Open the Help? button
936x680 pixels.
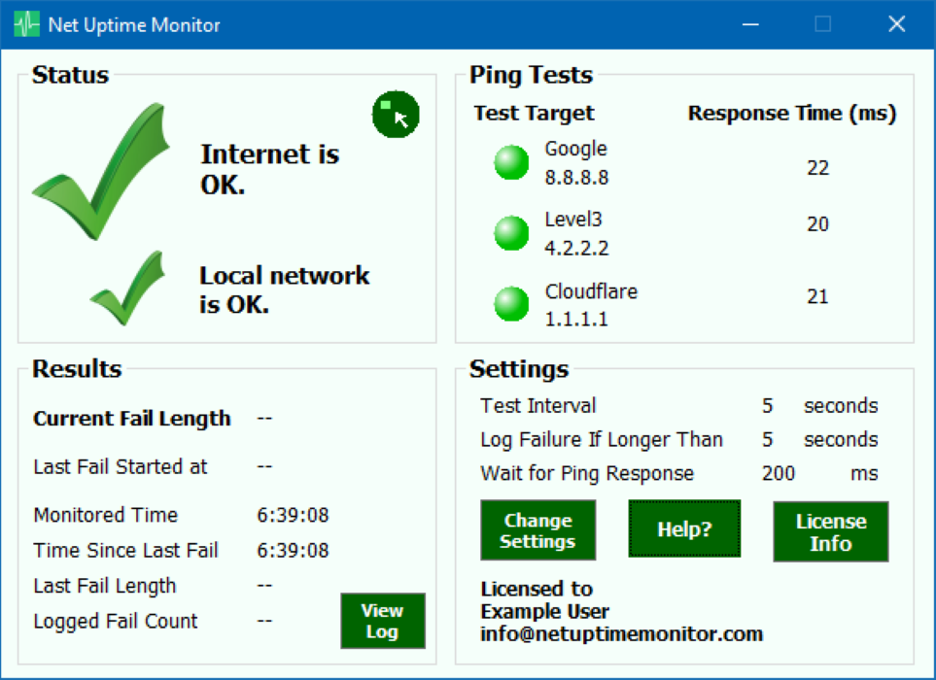684,529
